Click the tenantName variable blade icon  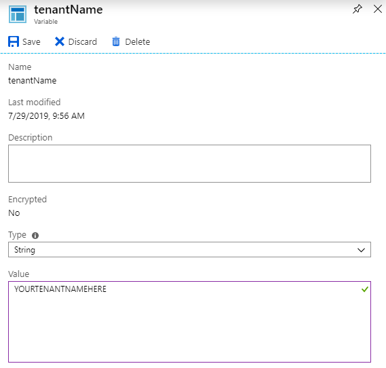tap(18, 14)
